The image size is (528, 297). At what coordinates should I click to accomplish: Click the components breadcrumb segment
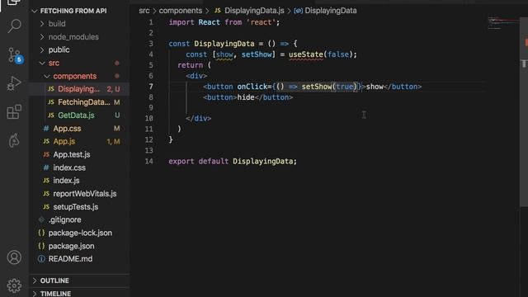point(181,11)
